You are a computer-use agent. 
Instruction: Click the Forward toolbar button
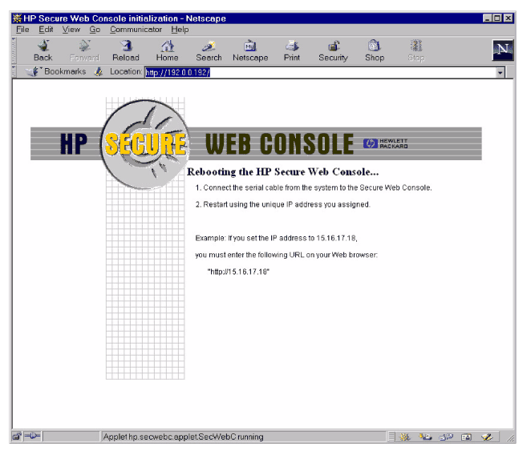pyautogui.click(x=84, y=50)
